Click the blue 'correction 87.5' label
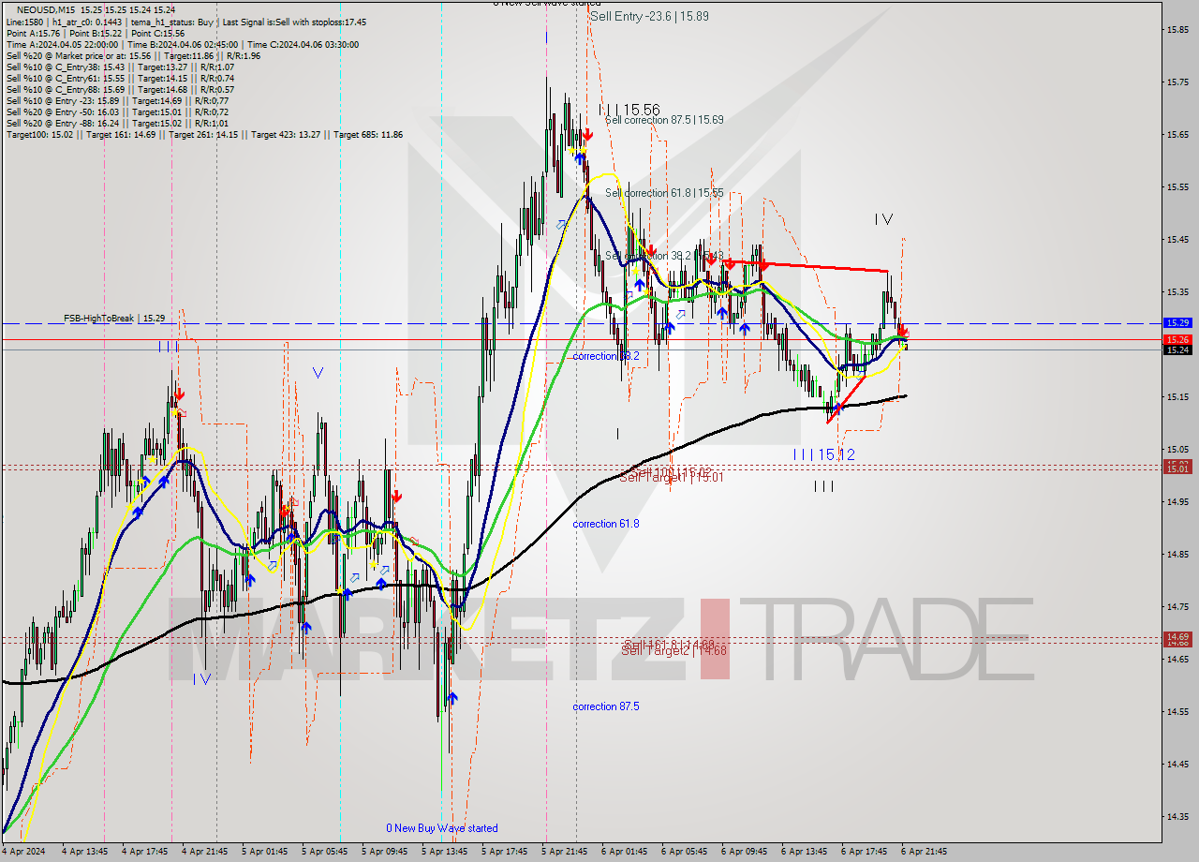The width and height of the screenshot is (1199, 862). coord(606,706)
